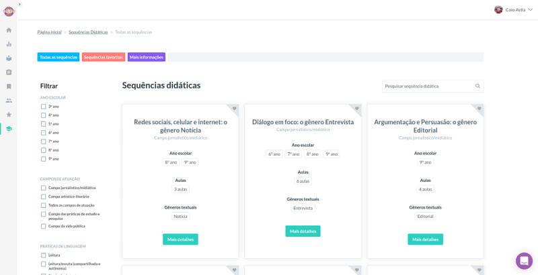Click the star icon in sidebar
Screen dimensions: 538x275
click(9, 115)
